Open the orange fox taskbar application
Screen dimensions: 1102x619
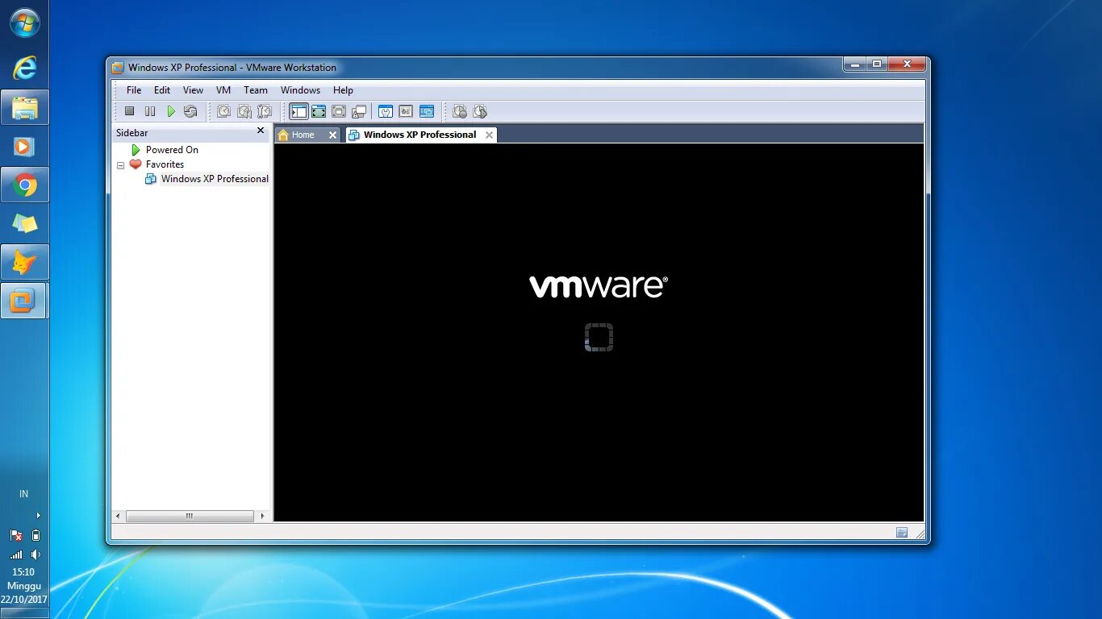pyautogui.click(x=24, y=263)
